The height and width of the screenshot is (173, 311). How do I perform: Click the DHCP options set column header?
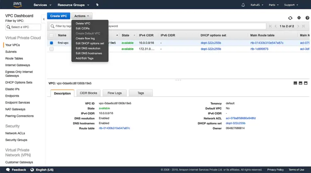pos(213,35)
